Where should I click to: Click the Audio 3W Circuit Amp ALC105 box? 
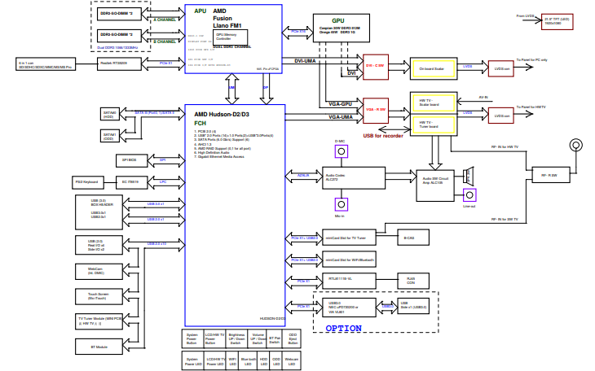tap(435, 185)
